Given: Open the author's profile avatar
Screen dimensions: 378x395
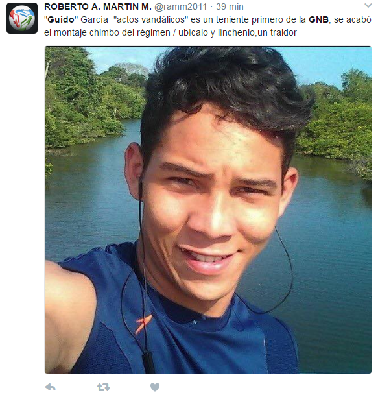Looking at the screenshot, I should 22,18.
